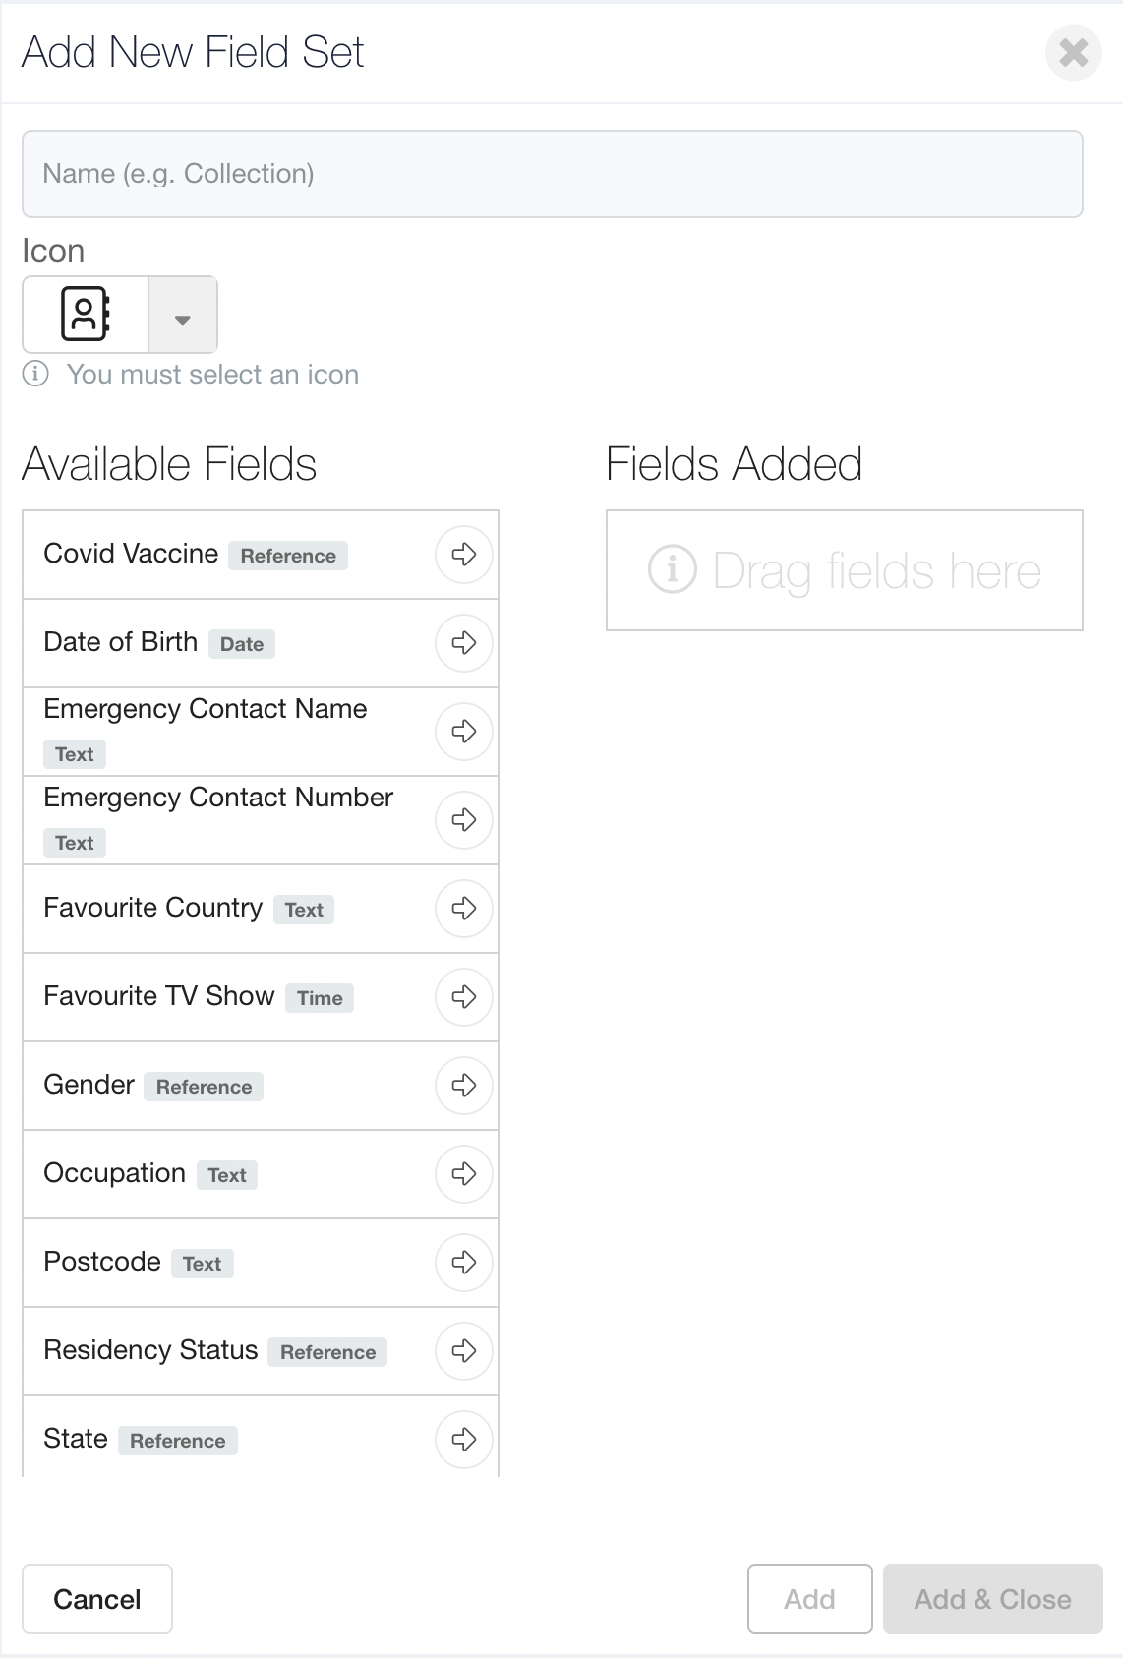Add the Residency Status field
Viewport: 1123px width, 1658px height.
(462, 1351)
